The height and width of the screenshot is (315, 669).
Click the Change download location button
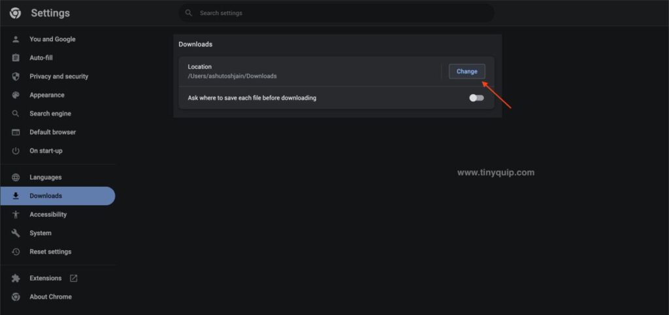click(466, 71)
